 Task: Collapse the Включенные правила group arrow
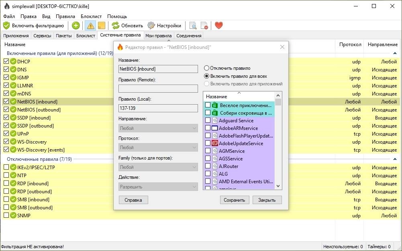pyautogui.click(x=395, y=53)
